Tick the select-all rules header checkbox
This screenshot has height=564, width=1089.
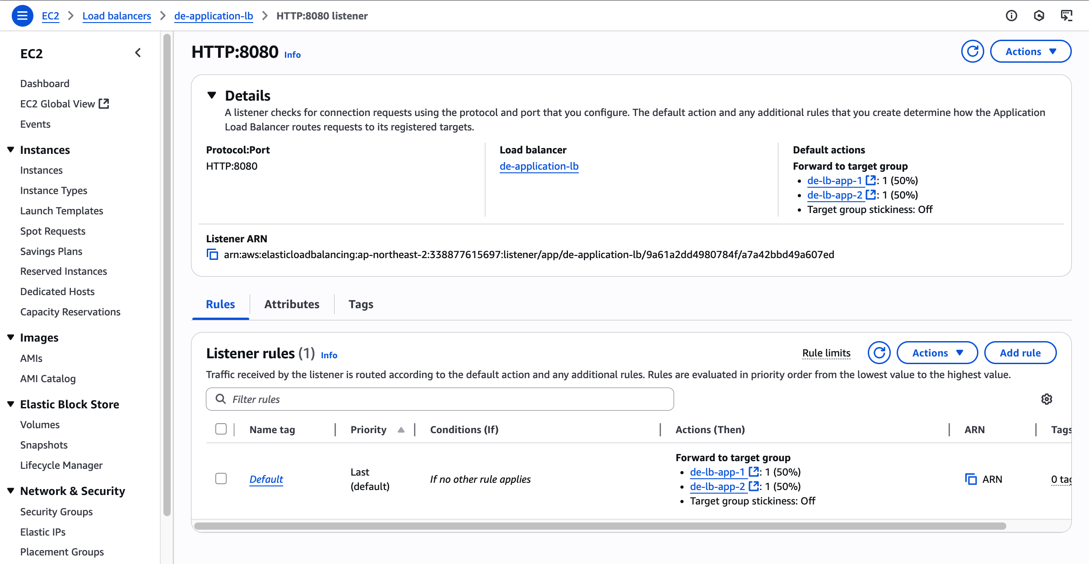click(x=221, y=429)
